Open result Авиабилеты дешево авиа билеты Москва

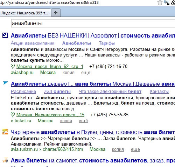[93, 84]
